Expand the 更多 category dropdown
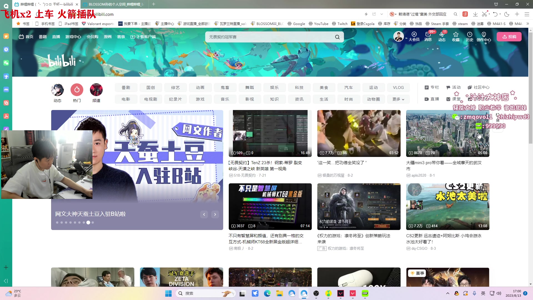Viewport: 533px width, 300px height. click(x=398, y=99)
